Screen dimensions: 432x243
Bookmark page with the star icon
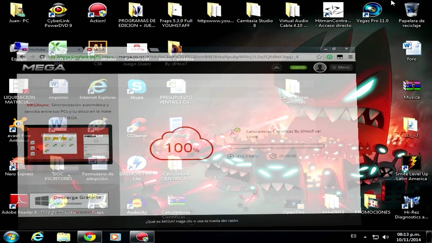click(319, 57)
